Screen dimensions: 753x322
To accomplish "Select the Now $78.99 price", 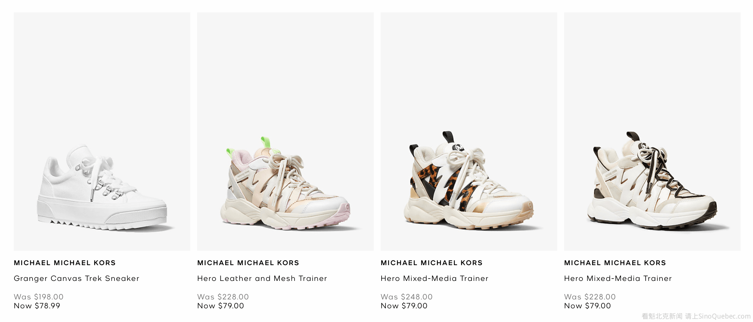I will [x=37, y=306].
